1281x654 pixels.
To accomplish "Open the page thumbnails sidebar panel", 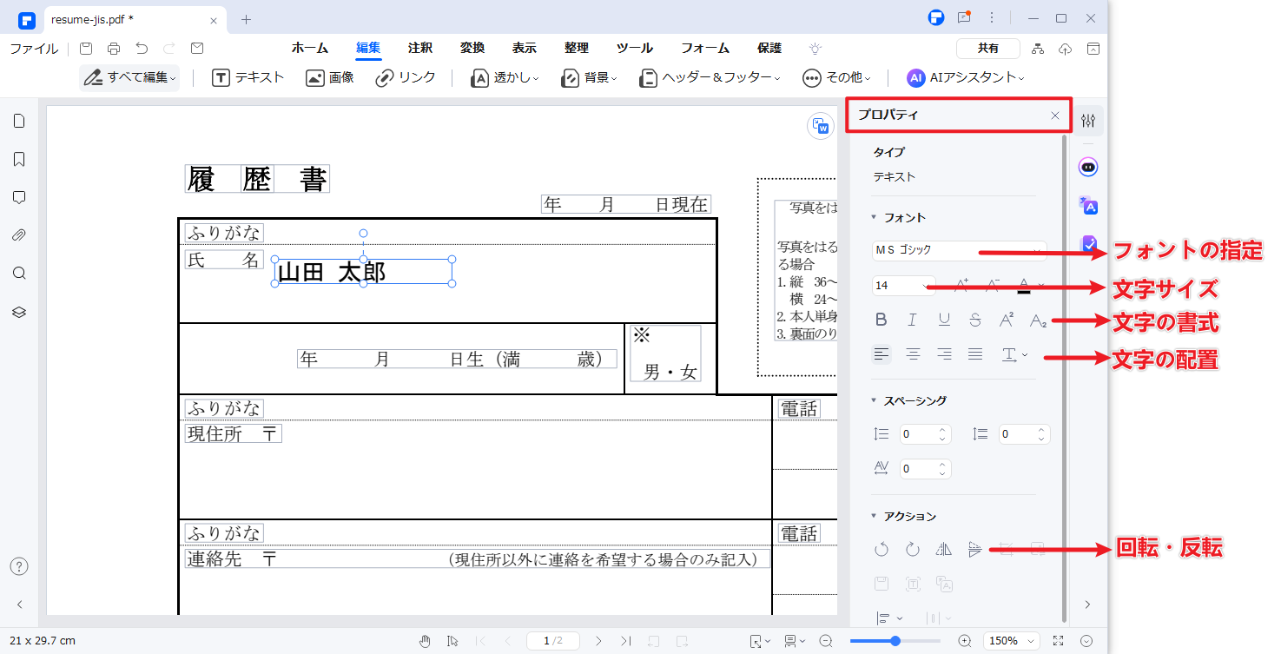I will [x=19, y=121].
